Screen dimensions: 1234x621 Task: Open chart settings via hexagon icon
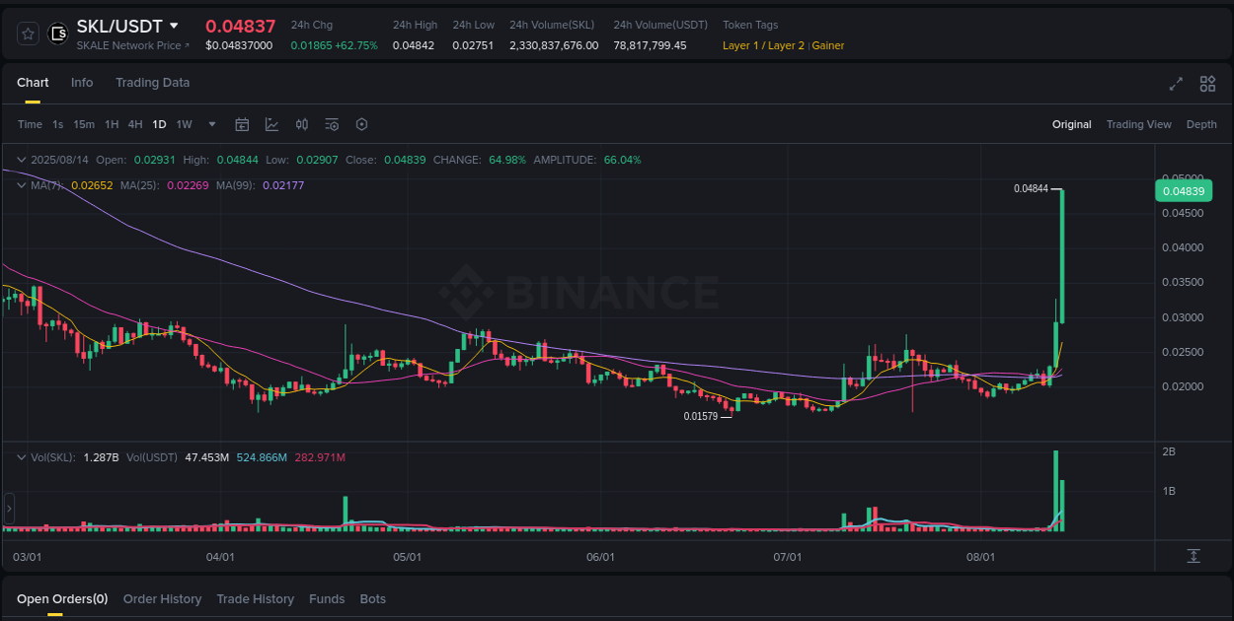tap(361, 124)
